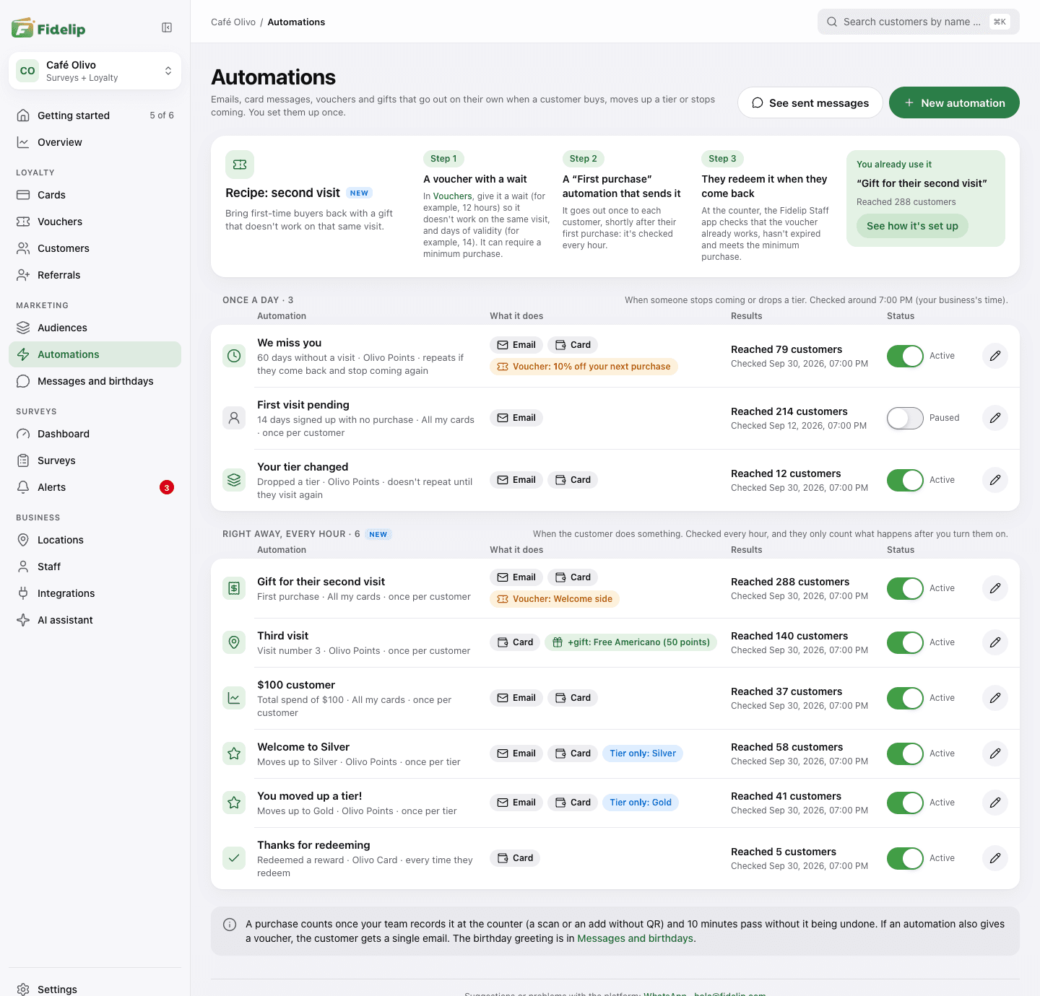Click the ticket icon in recipe card
The height and width of the screenshot is (996, 1040).
240,165
